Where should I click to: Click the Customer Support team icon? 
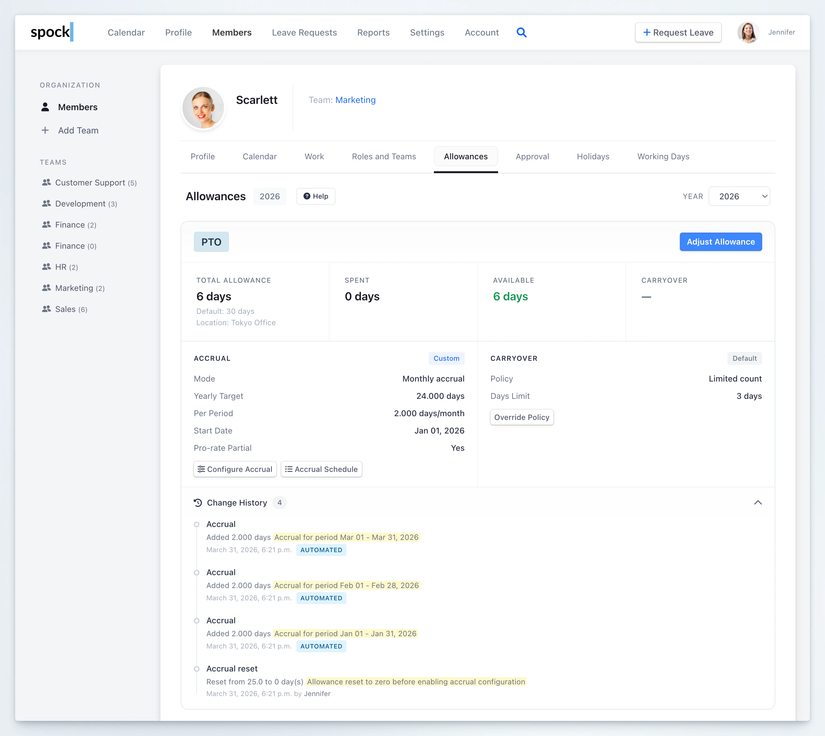(x=46, y=182)
